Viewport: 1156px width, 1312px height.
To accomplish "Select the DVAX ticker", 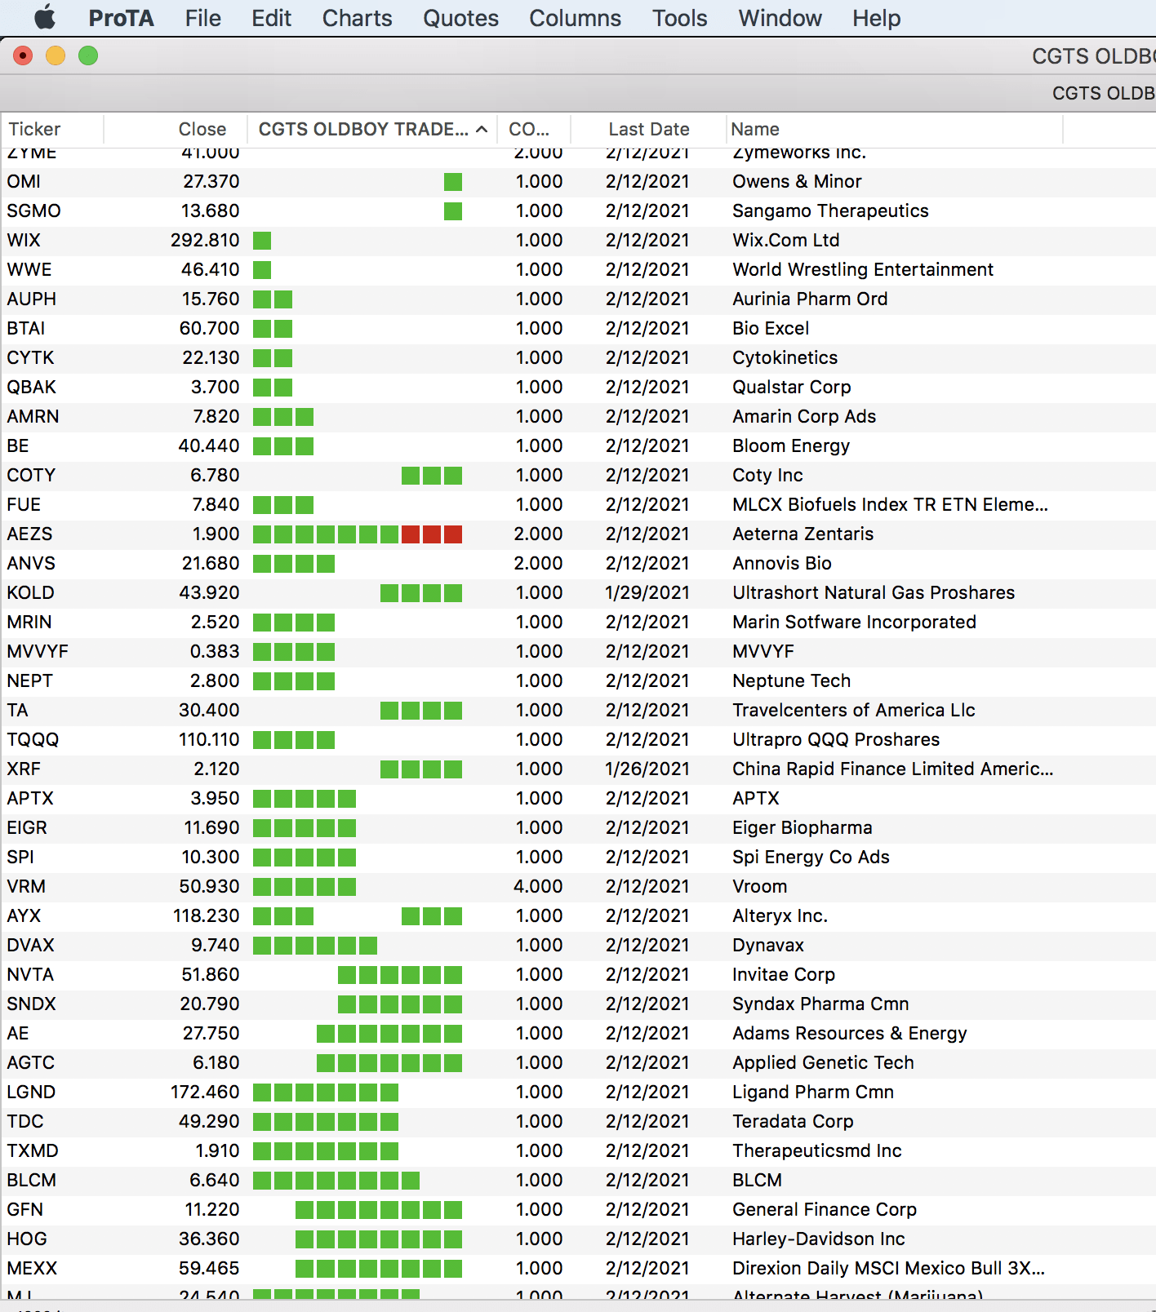I will [x=30, y=945].
